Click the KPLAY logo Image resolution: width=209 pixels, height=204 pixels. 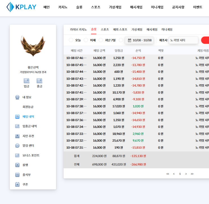click(x=21, y=7)
